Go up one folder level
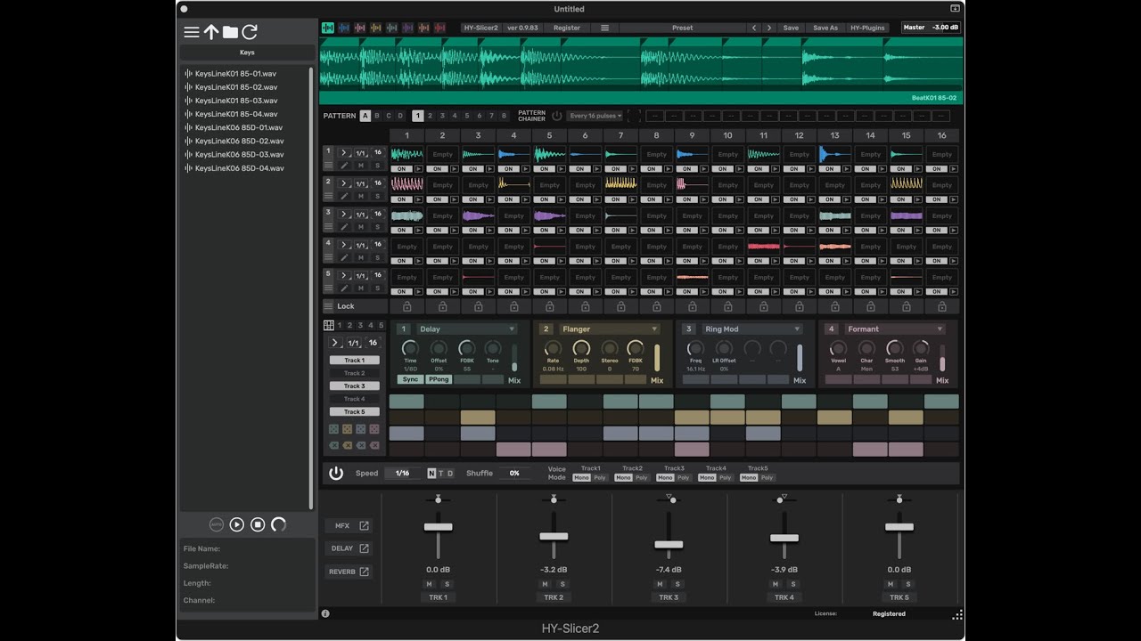The image size is (1141, 641). pyautogui.click(x=211, y=32)
